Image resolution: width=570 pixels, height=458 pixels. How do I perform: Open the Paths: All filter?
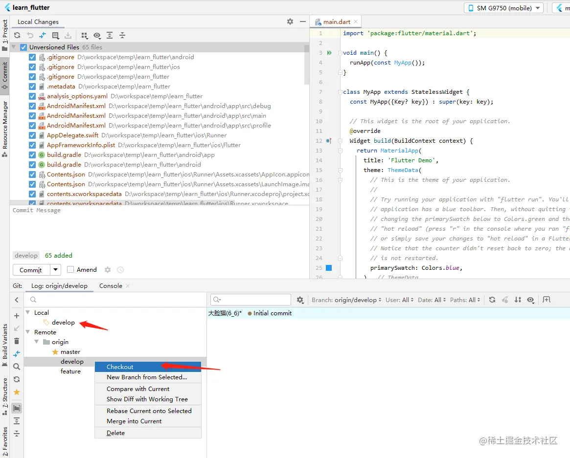tap(465, 300)
